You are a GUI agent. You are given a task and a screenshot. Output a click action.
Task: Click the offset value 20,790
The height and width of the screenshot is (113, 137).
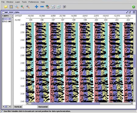coord(62,16)
